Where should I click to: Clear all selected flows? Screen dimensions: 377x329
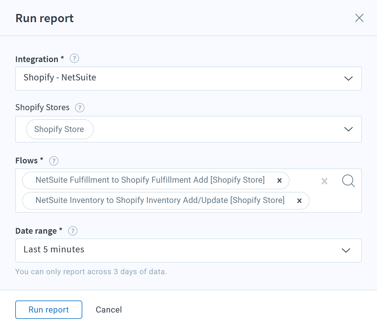pos(324,181)
